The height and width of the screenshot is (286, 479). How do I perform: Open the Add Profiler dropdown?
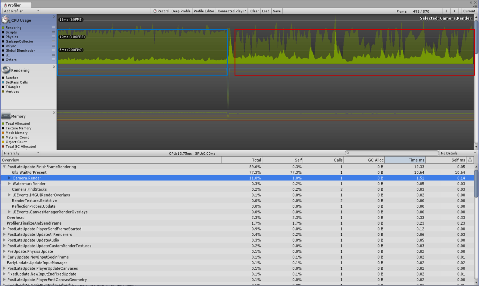pos(21,11)
